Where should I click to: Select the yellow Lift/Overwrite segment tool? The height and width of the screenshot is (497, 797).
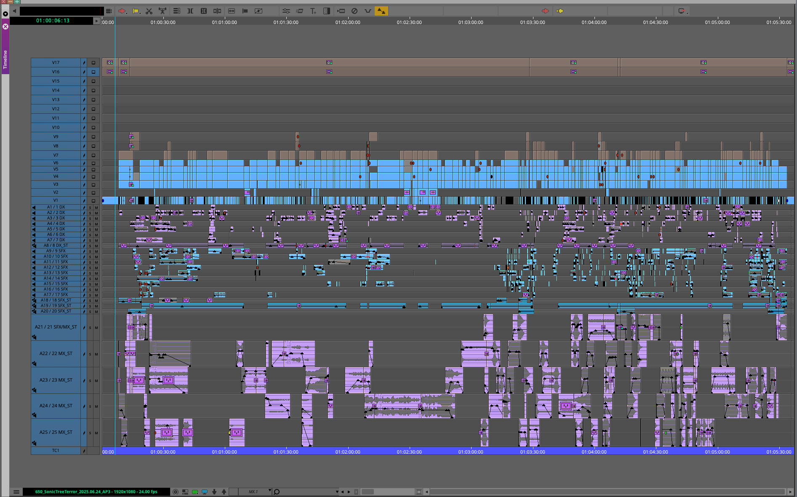[x=136, y=11]
